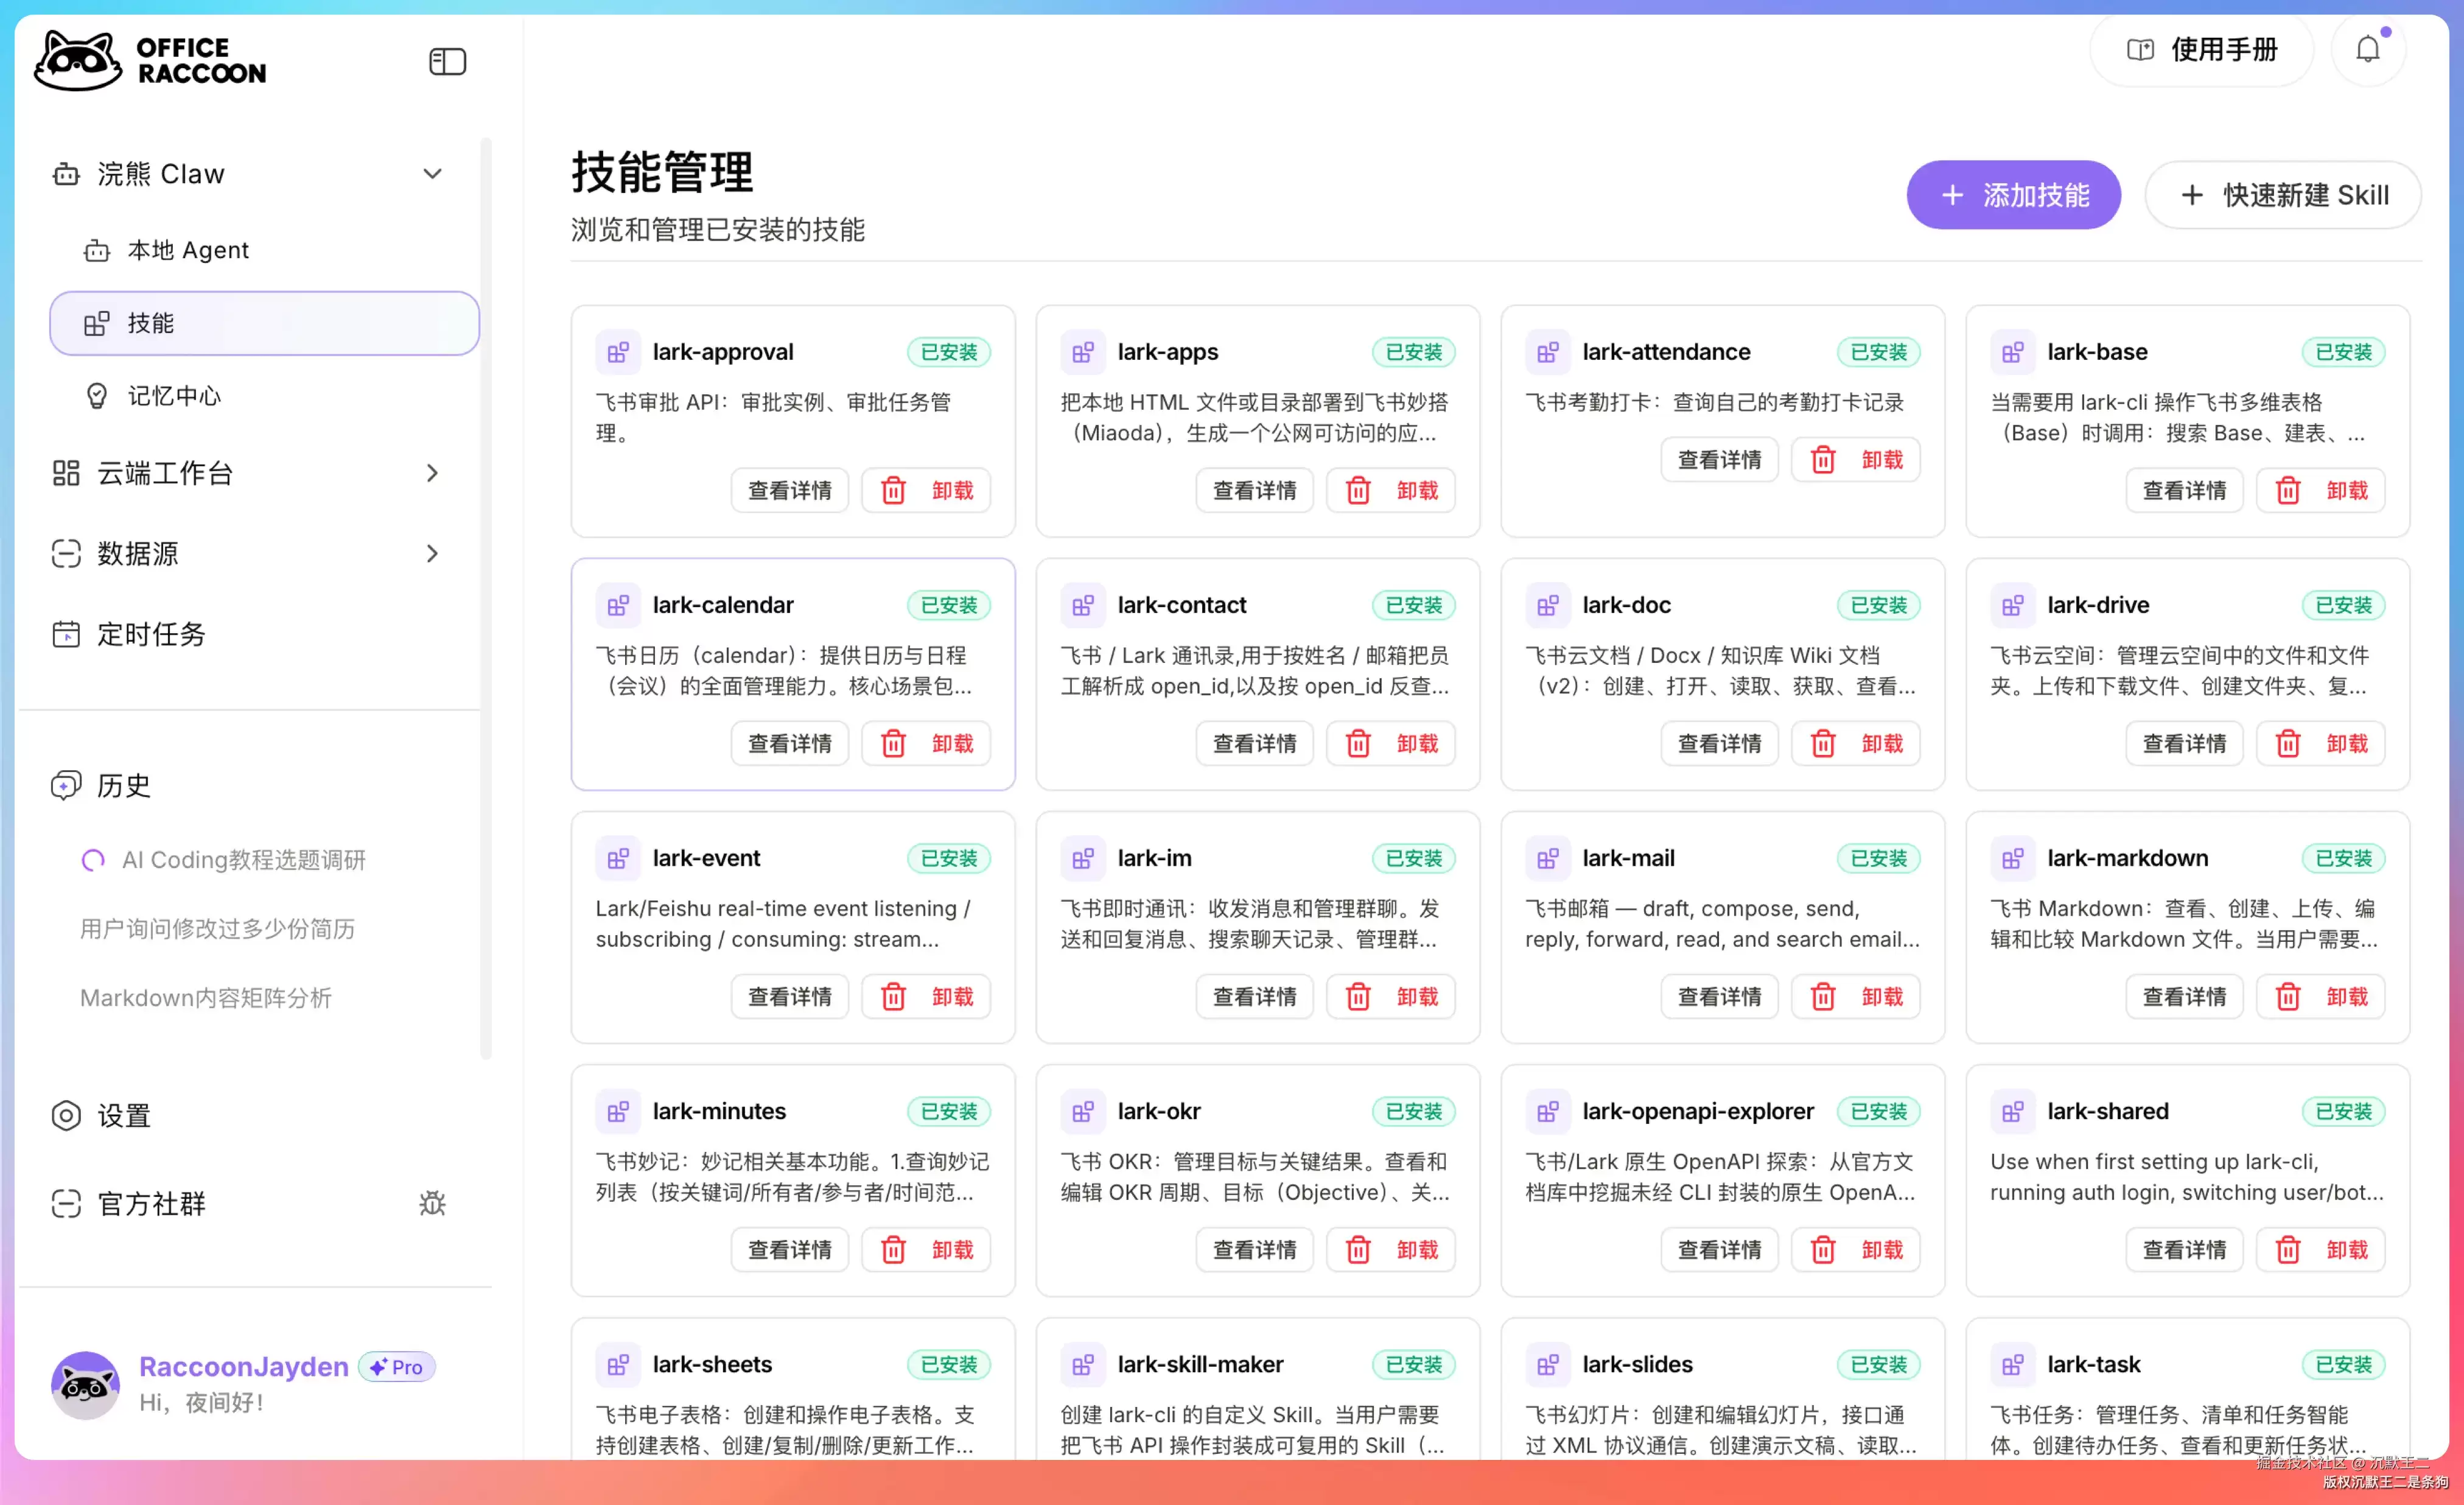Screen dimensions: 2464x1505
Task: Click the Office Raccoon logo
Action: 150,61
